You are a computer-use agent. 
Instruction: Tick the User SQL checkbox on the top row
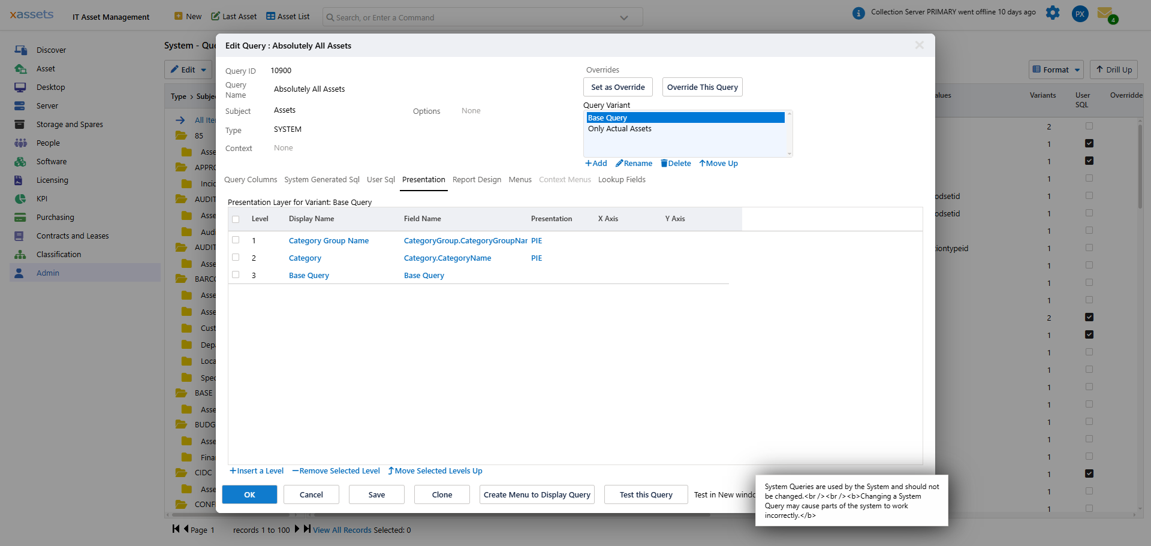tap(1090, 126)
